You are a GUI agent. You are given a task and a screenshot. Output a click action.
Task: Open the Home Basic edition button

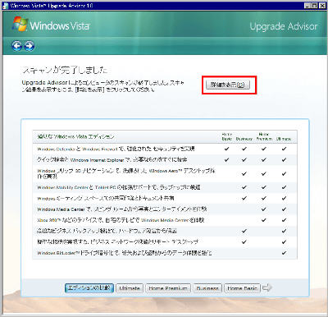(x=242, y=288)
